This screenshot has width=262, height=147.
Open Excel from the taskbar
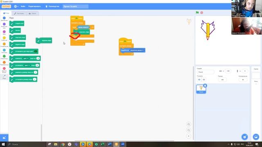103,144
